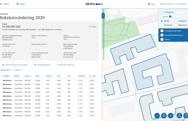The height and width of the screenshot is (121, 188).
Task: Check the last Båtsmann... row checkbox
Action: tap(1, 116)
